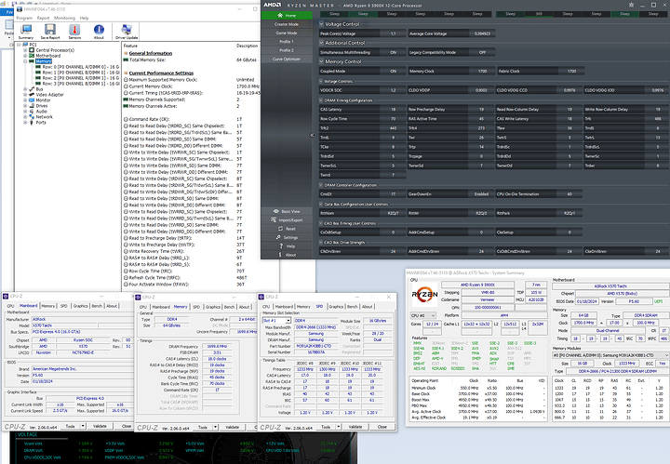Collapse the PC1 root tree node
The width and height of the screenshot is (670, 464).
tap(19, 45)
